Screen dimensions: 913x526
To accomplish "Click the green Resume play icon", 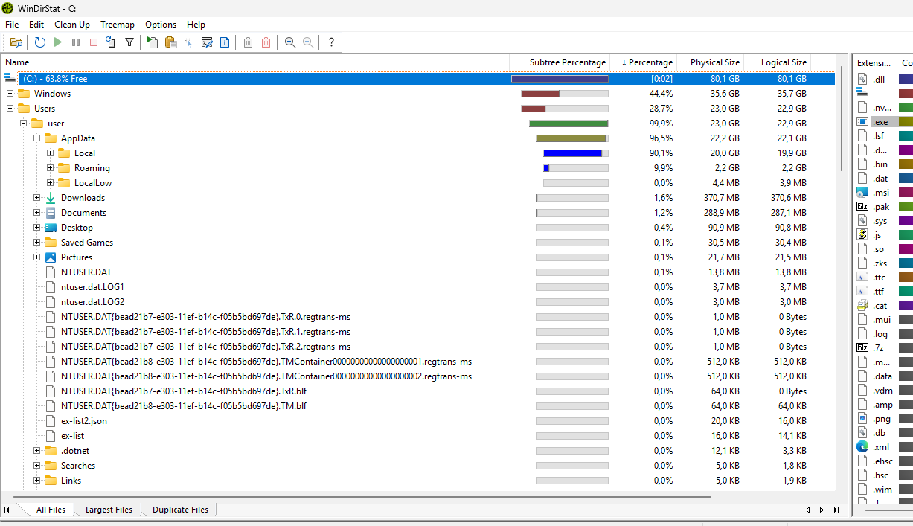I will [x=58, y=42].
